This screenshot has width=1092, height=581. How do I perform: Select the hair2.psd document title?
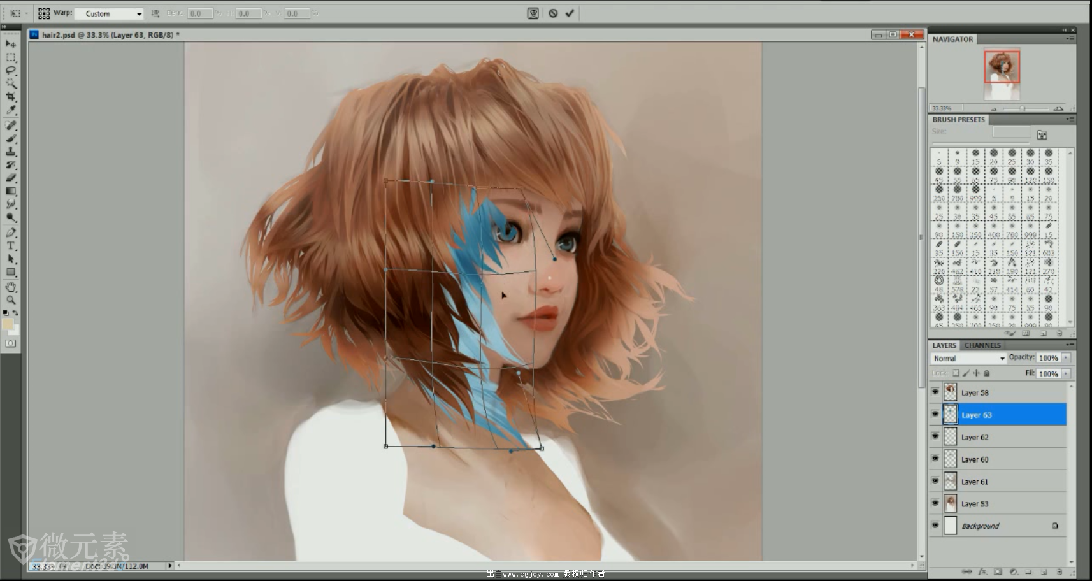110,35
